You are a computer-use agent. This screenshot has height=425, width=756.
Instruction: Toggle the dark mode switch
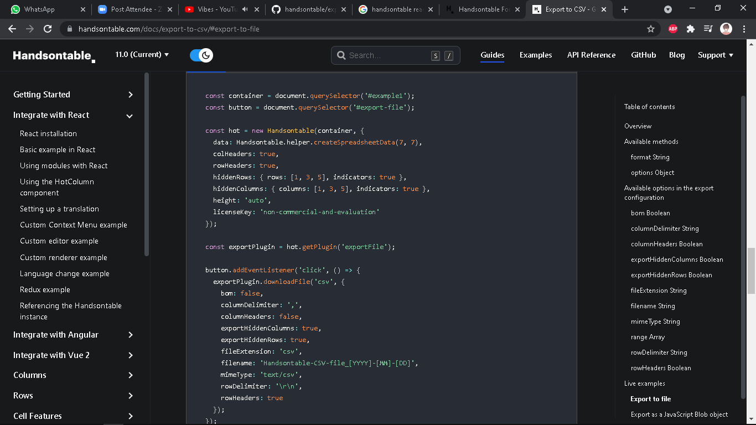coord(201,55)
